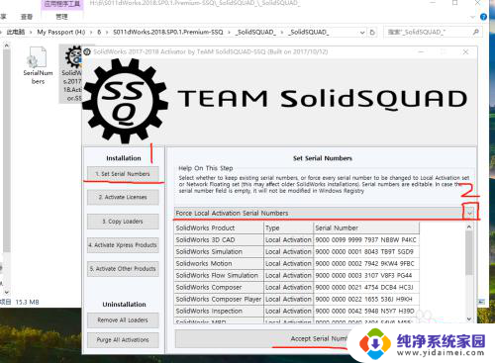
Task: Click the Motion serial number ending 9FBC
Action: [x=366, y=263]
